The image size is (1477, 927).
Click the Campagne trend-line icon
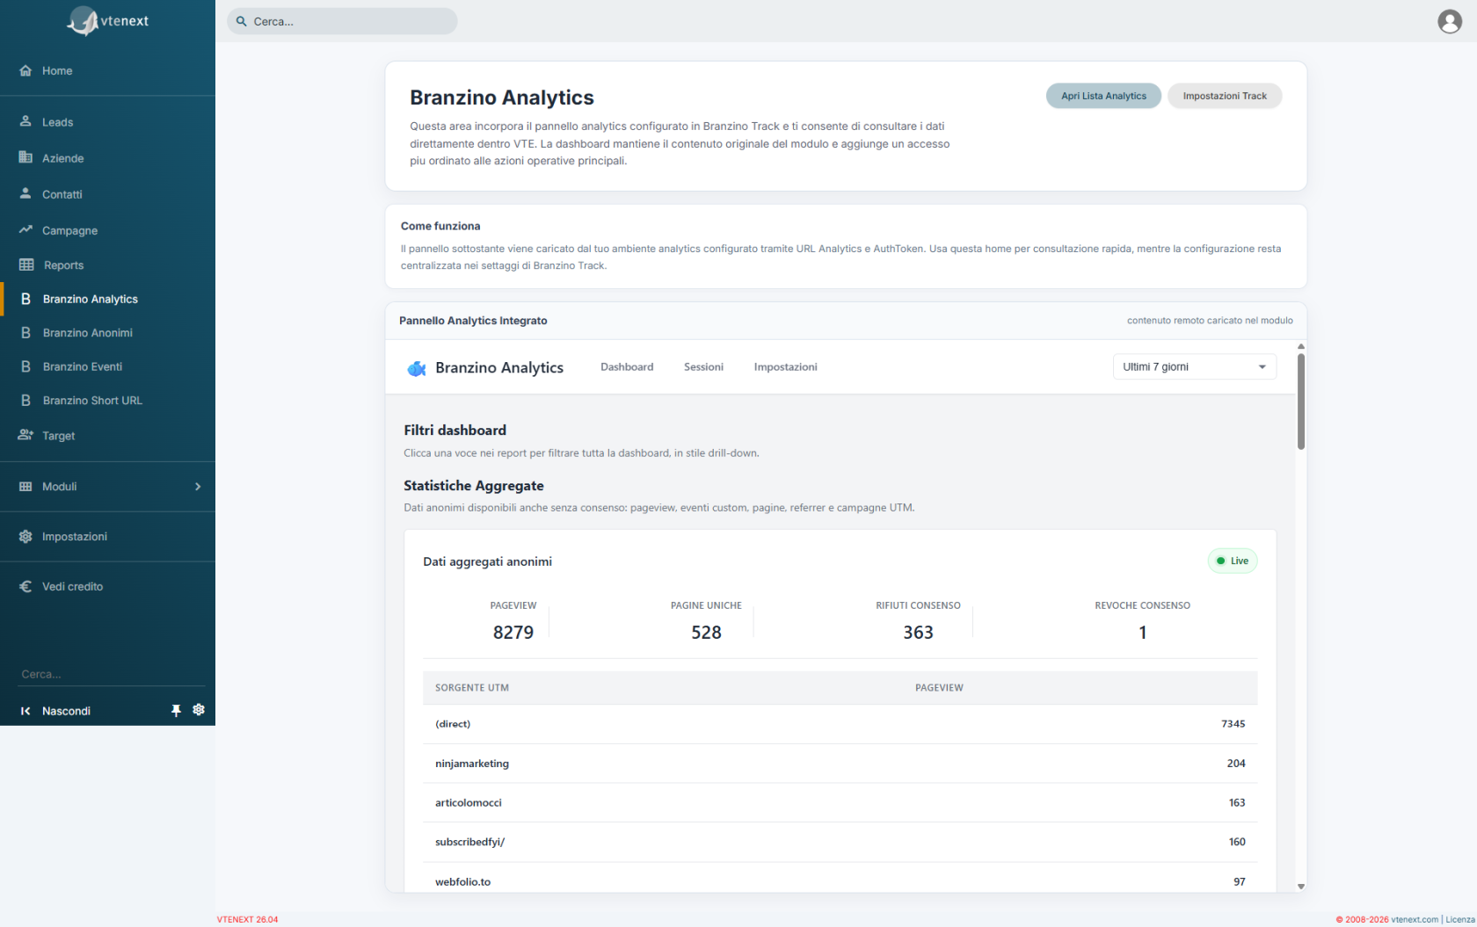(x=25, y=229)
